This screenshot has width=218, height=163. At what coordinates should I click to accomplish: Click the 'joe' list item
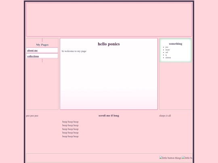(x=167, y=47)
